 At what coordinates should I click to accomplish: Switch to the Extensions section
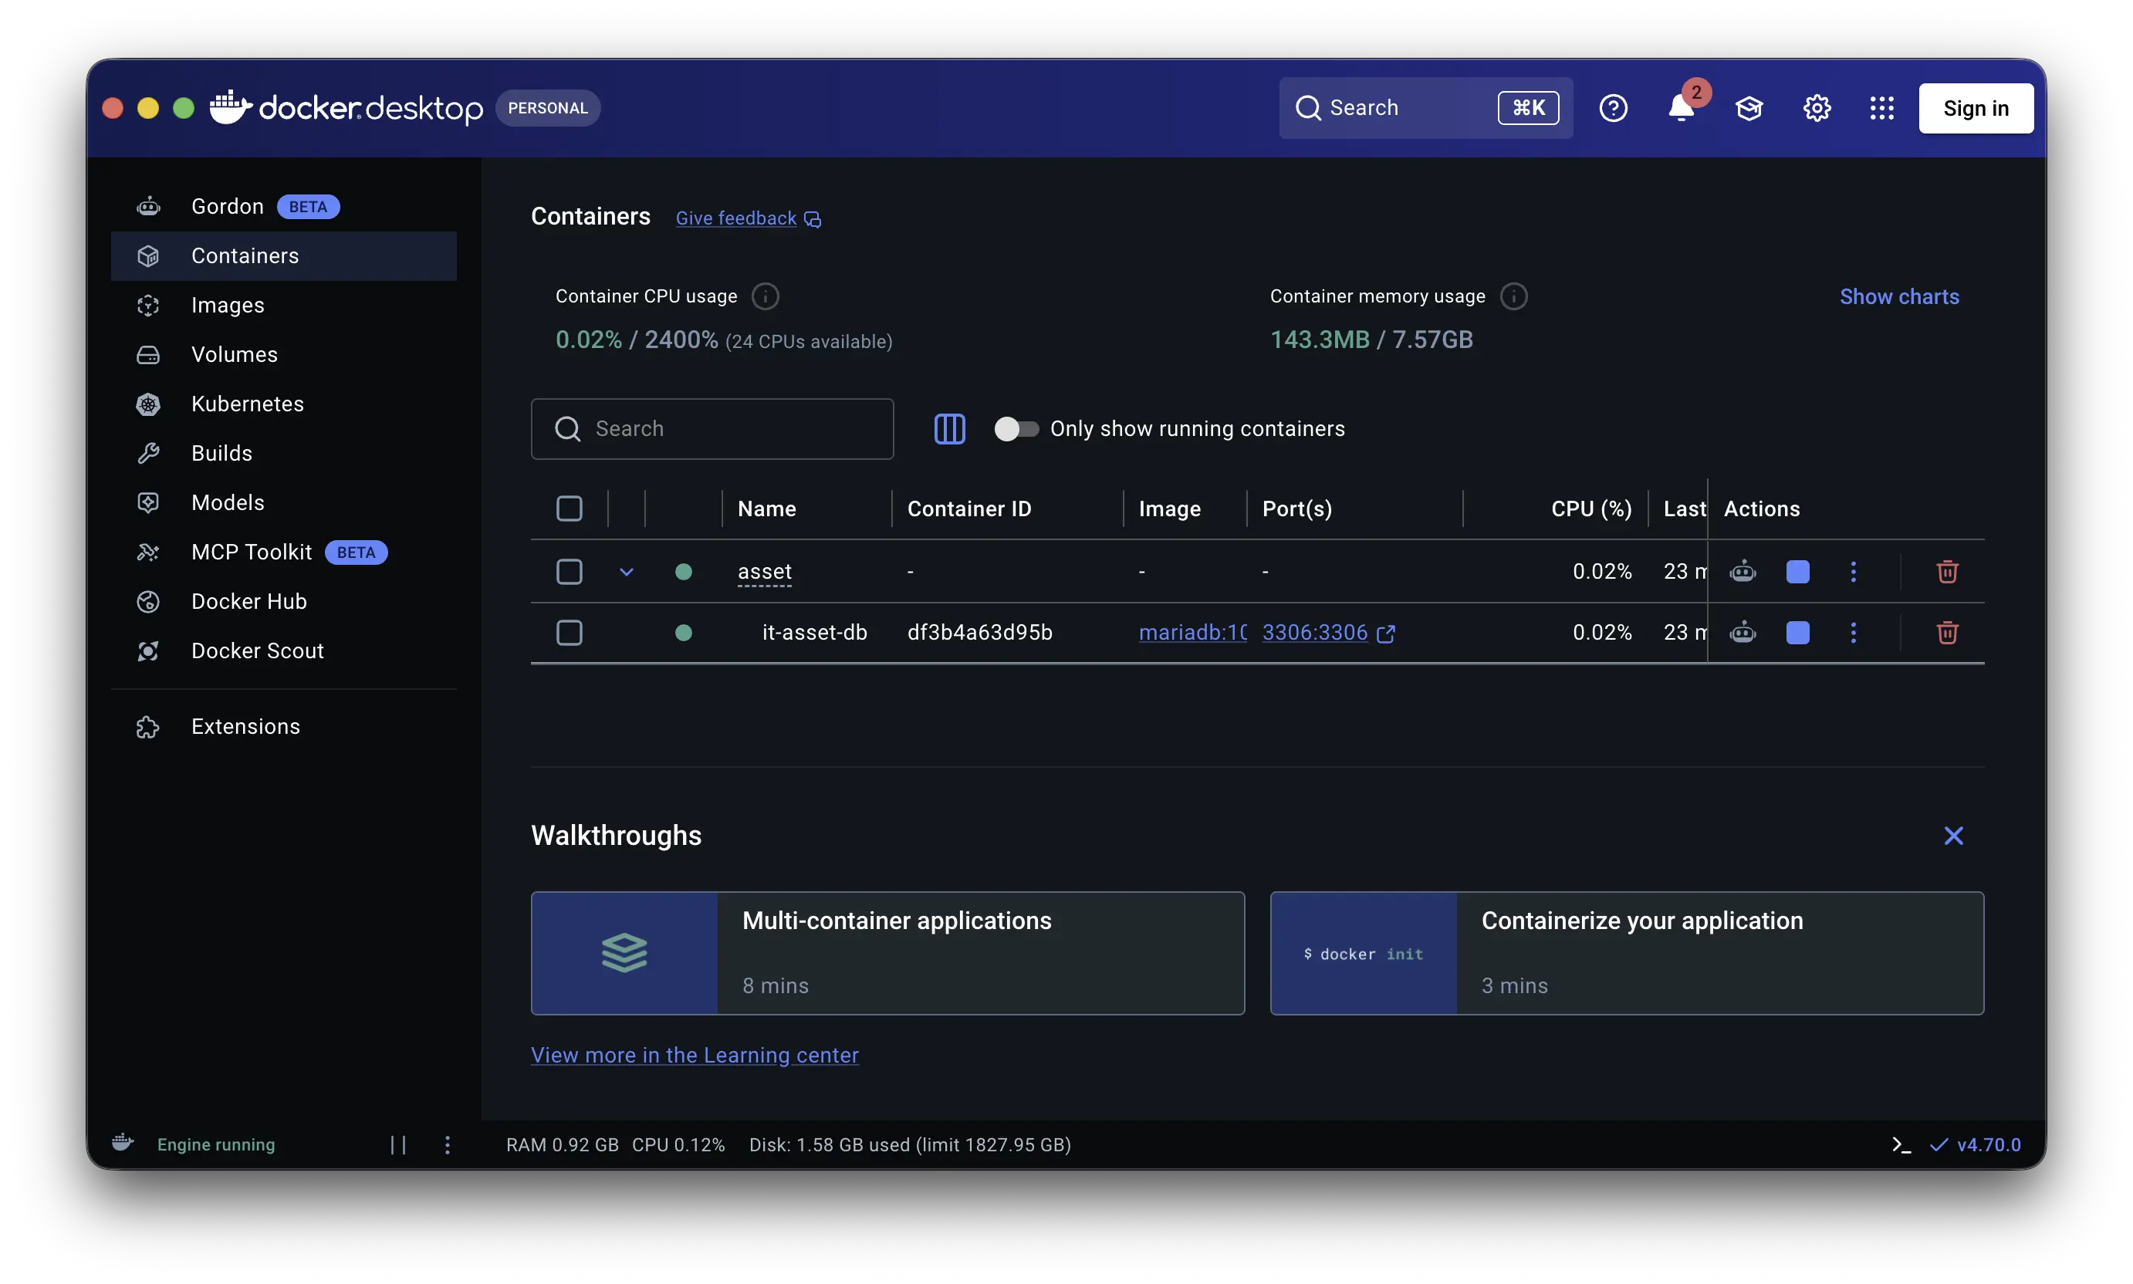[245, 727]
